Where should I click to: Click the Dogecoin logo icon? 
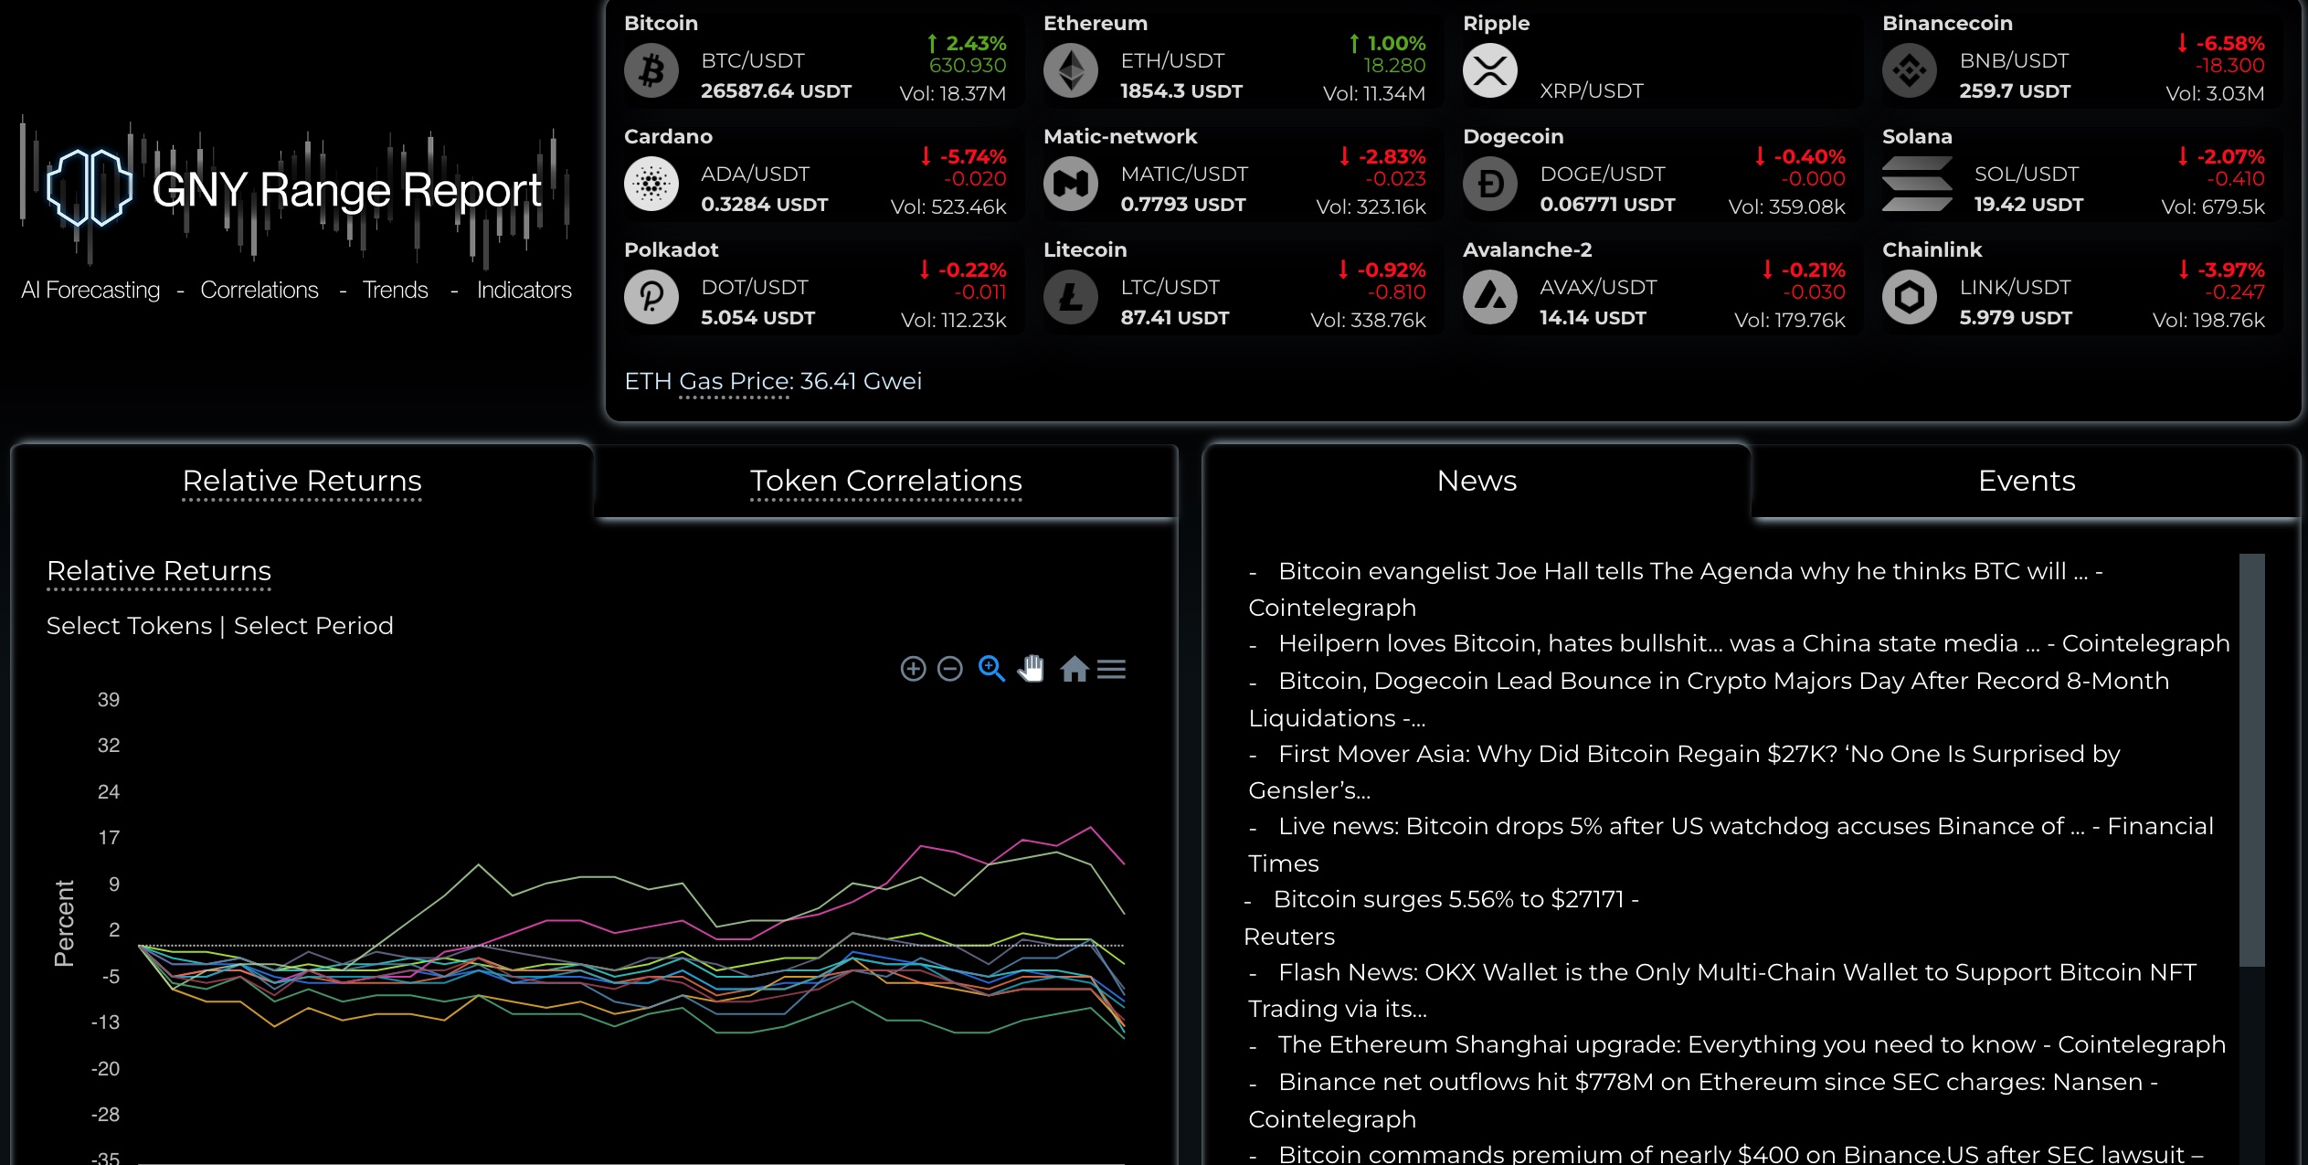click(x=1489, y=185)
